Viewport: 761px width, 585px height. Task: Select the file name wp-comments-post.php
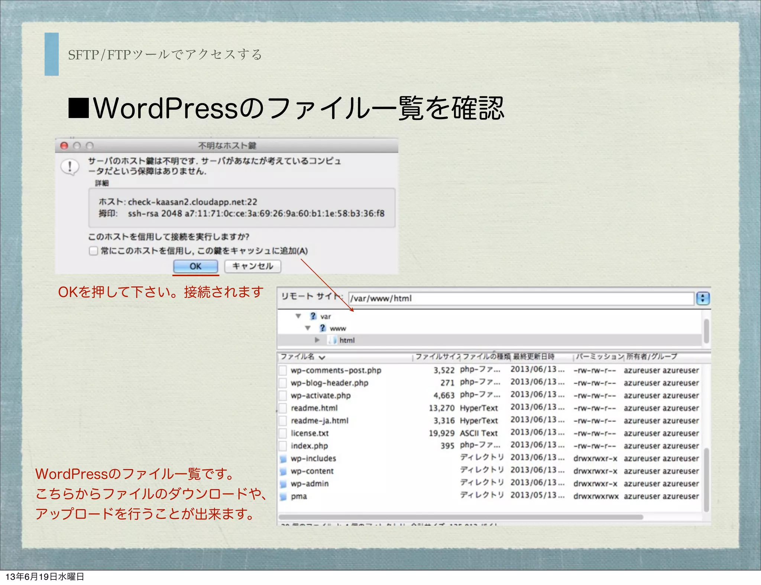[x=336, y=370]
